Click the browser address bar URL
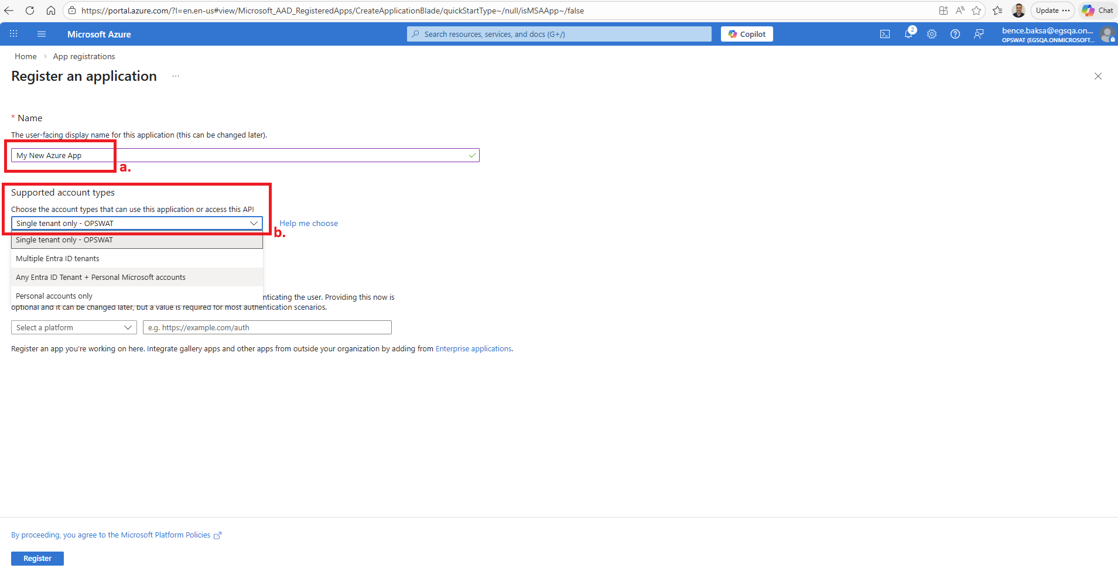The image size is (1118, 575). 333,11
